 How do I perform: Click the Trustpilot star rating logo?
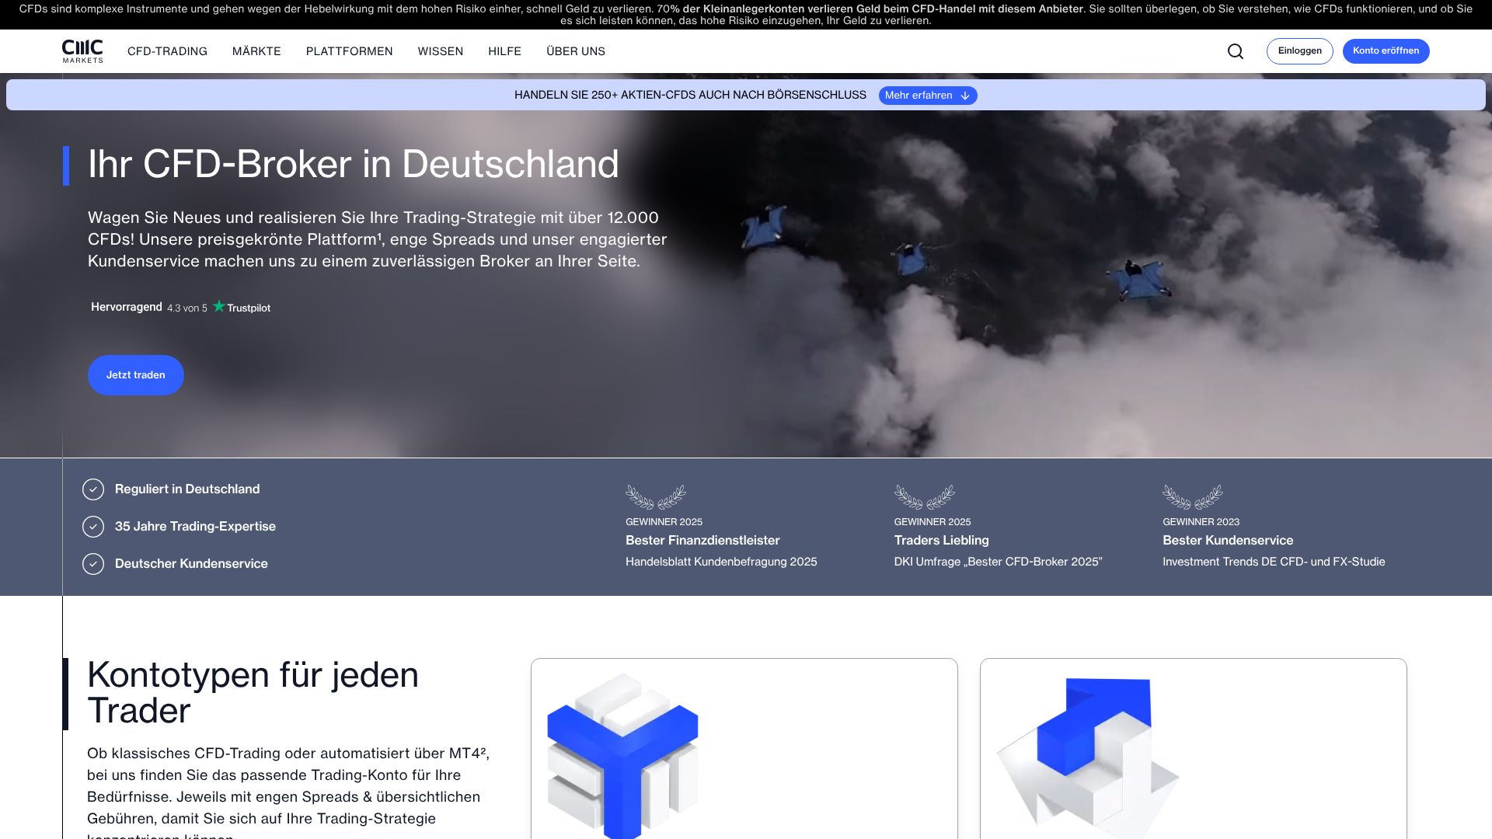pos(242,308)
